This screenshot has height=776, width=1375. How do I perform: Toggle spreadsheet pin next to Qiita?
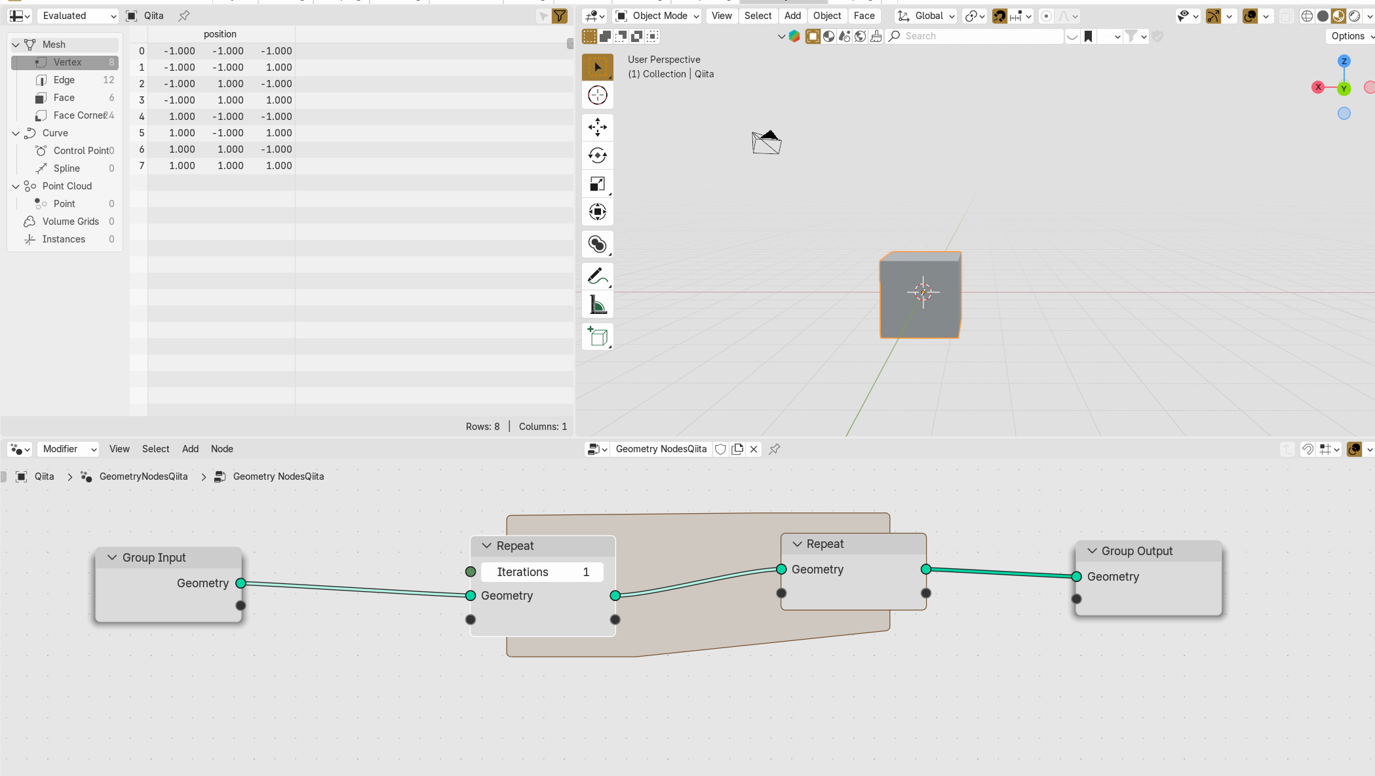[x=184, y=16]
